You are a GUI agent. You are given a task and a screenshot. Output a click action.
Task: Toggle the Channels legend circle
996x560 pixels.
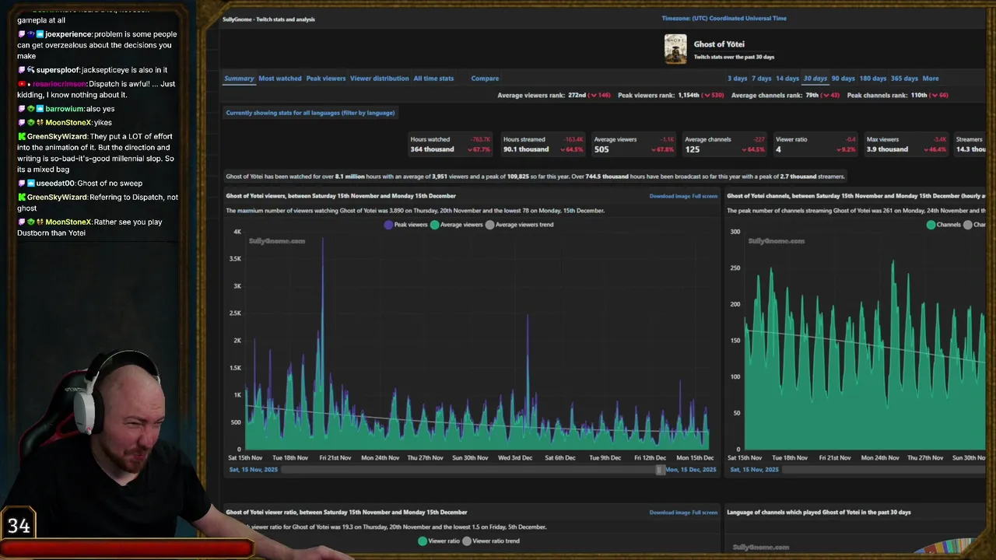pos(931,225)
